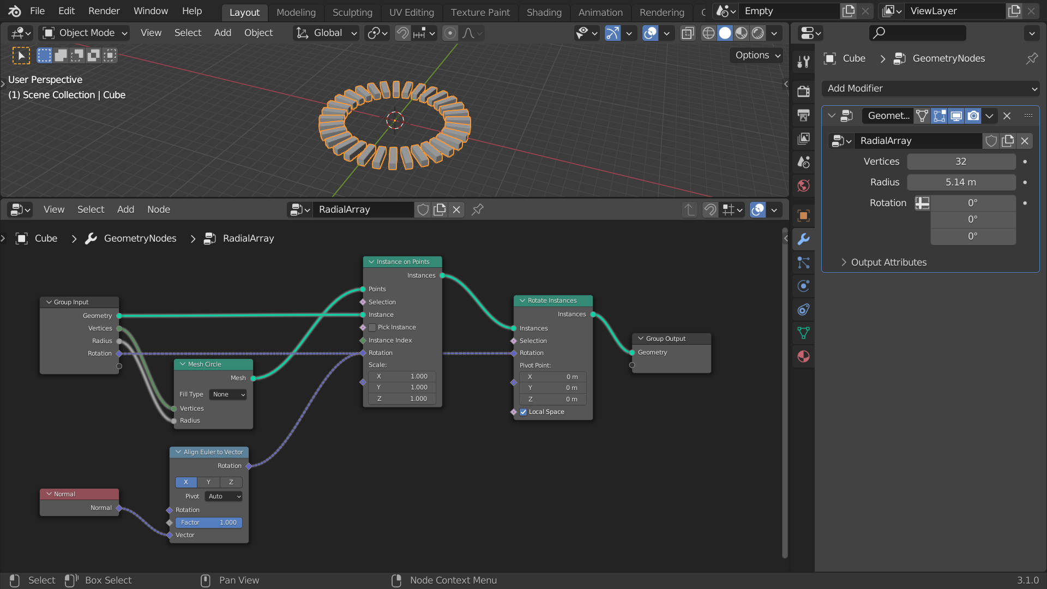Open the View Layer properties tab
The width and height of the screenshot is (1047, 589).
coord(803,139)
